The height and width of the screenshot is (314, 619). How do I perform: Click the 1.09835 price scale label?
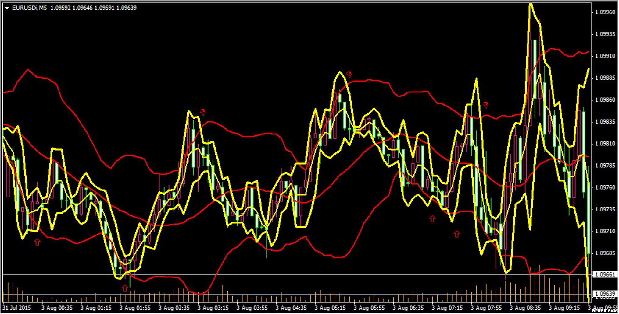click(x=605, y=122)
